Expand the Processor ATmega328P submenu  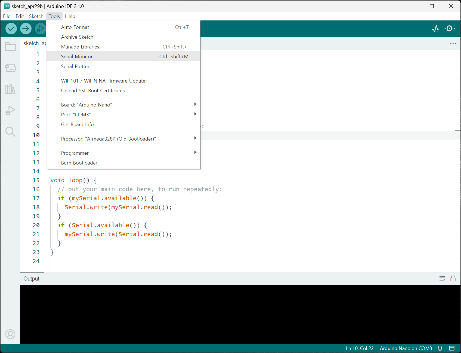click(123, 139)
